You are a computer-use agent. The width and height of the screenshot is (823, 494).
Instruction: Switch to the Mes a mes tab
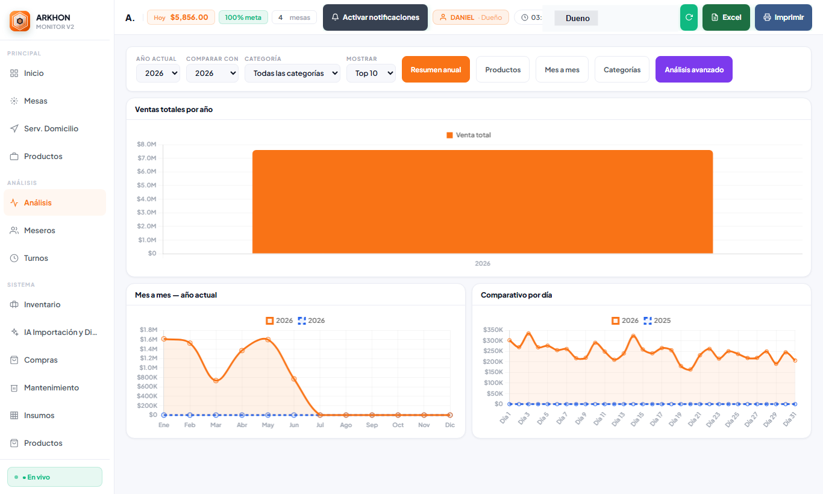pos(562,69)
